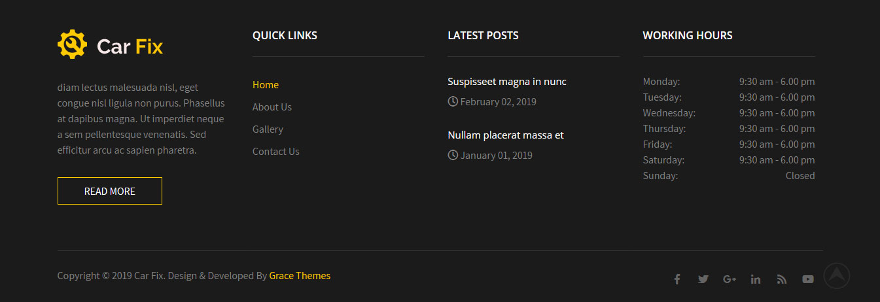This screenshot has width=880, height=302.
Task: Click the clock icon beside February 02, 2019
Action: (x=452, y=101)
